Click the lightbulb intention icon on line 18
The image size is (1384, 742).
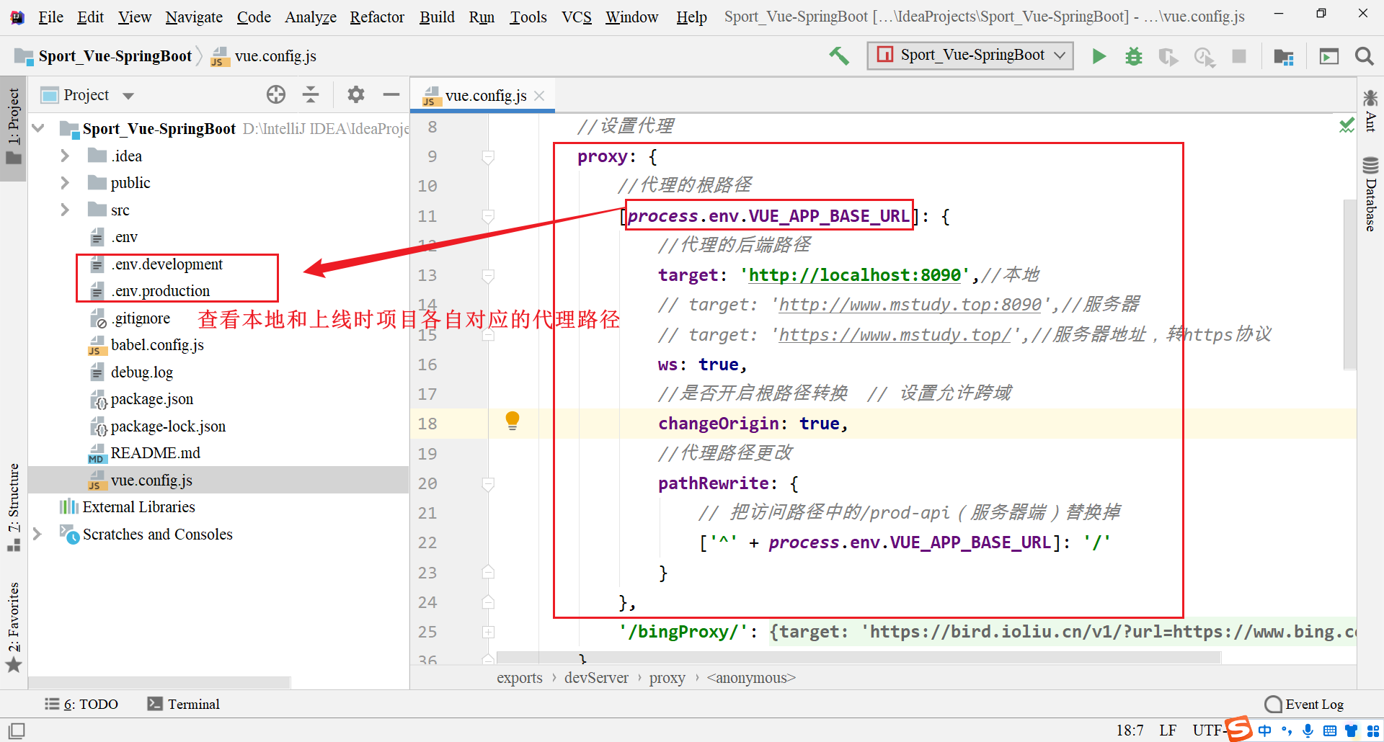513,421
